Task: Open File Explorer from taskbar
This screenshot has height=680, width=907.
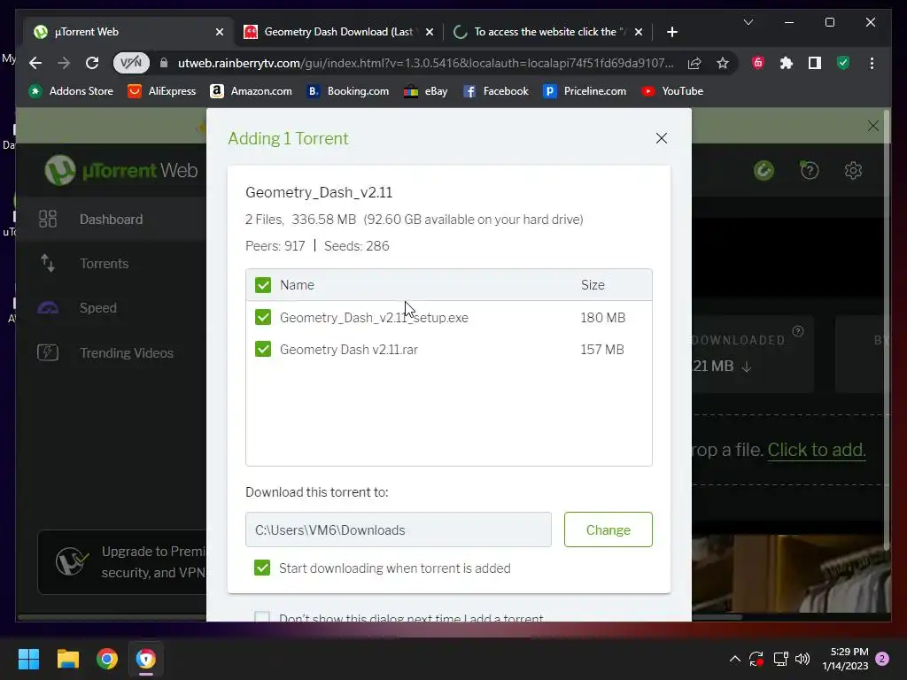Action: pyautogui.click(x=67, y=659)
